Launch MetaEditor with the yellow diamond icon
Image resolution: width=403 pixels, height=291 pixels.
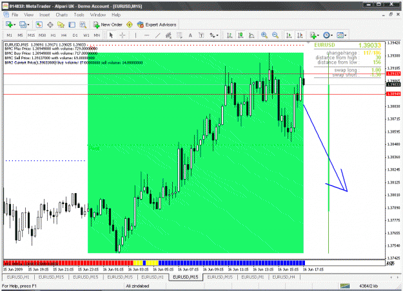pos(129,24)
